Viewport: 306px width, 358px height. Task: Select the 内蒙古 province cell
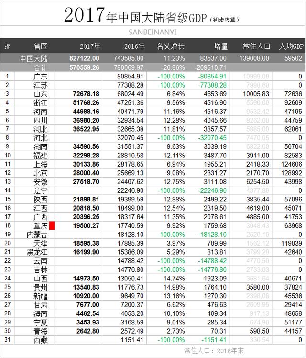point(37,235)
